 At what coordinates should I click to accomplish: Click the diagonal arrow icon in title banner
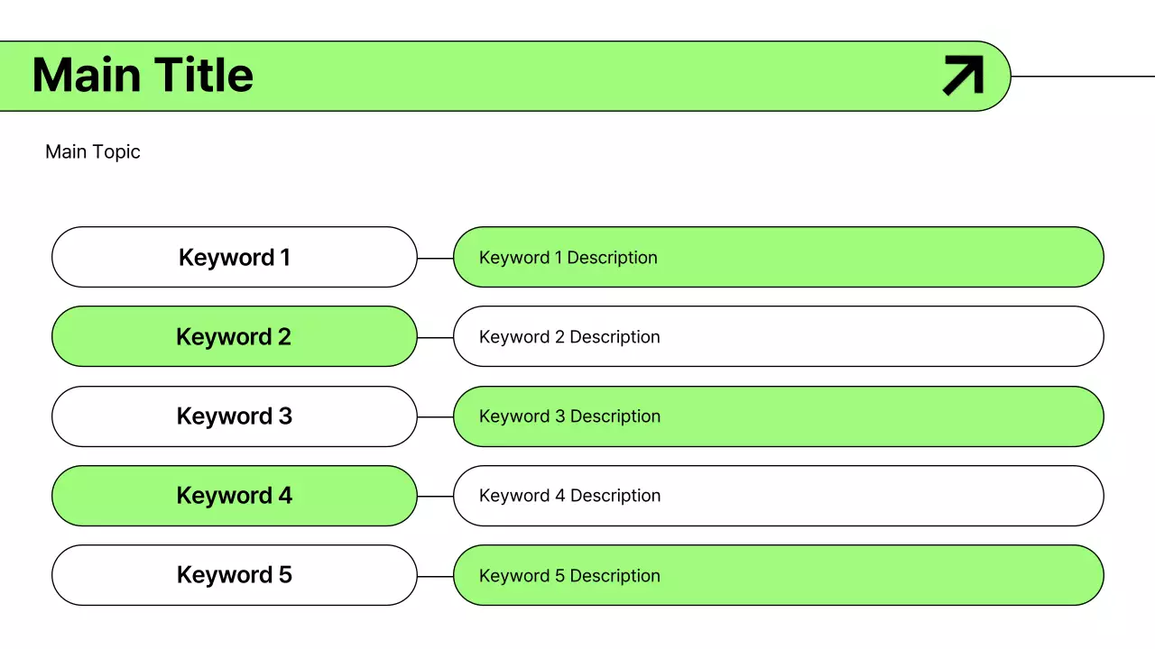(963, 76)
